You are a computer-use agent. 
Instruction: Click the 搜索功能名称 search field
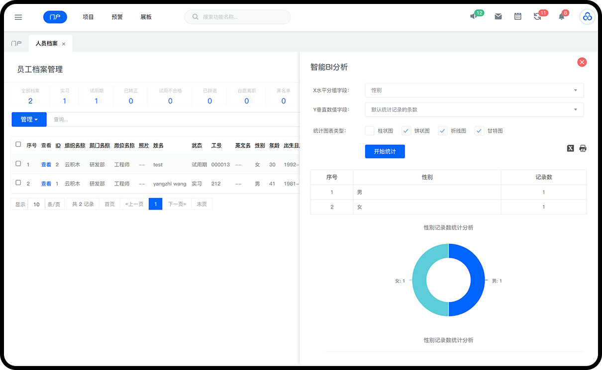coord(238,17)
